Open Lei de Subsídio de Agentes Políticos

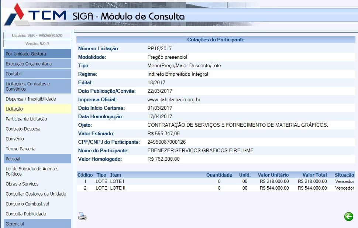(32, 171)
